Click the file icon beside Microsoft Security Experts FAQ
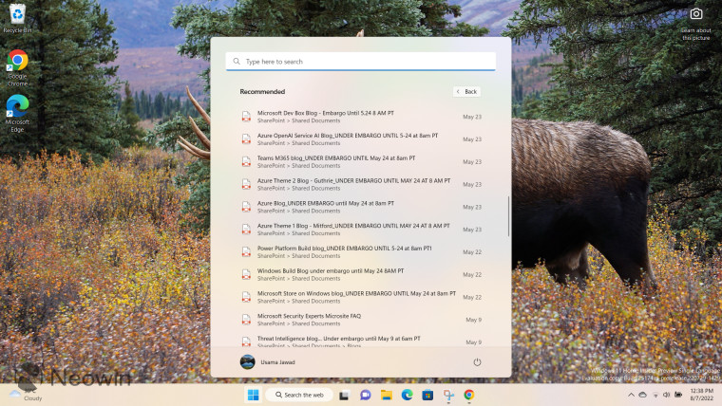This screenshot has width=722, height=406. 246,320
